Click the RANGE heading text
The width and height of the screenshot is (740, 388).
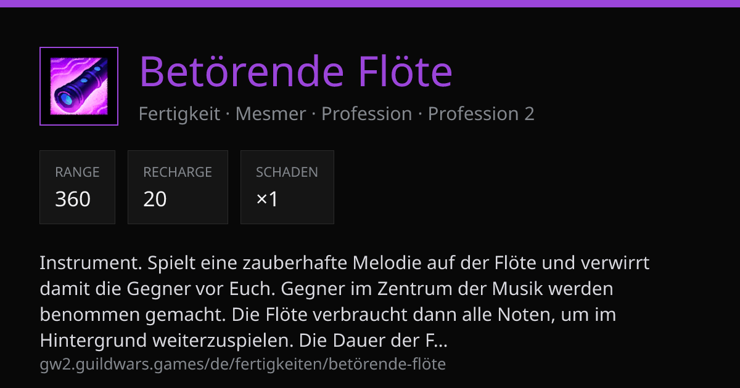pyautogui.click(x=77, y=172)
